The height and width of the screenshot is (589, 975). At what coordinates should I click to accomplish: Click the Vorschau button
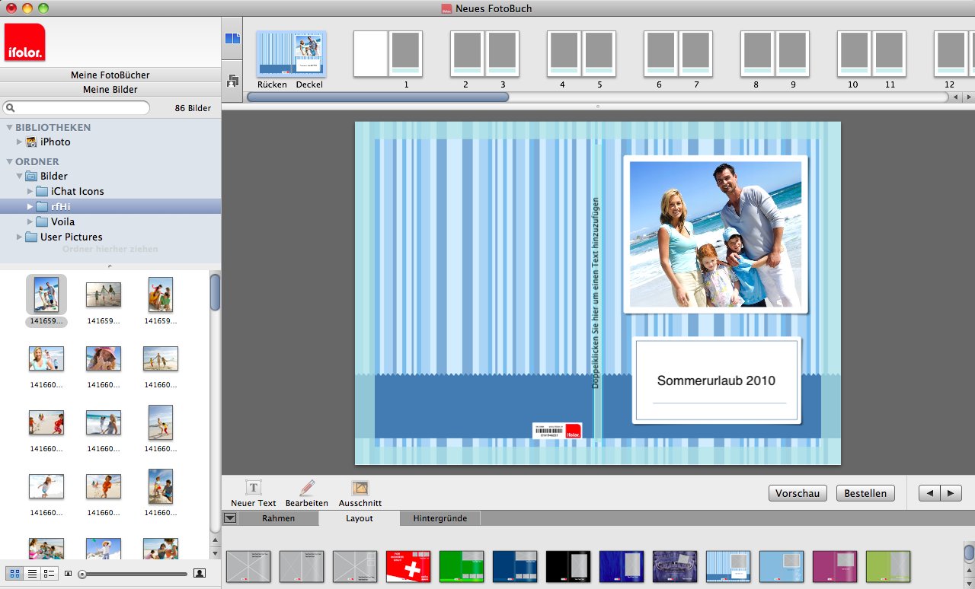[x=798, y=493]
